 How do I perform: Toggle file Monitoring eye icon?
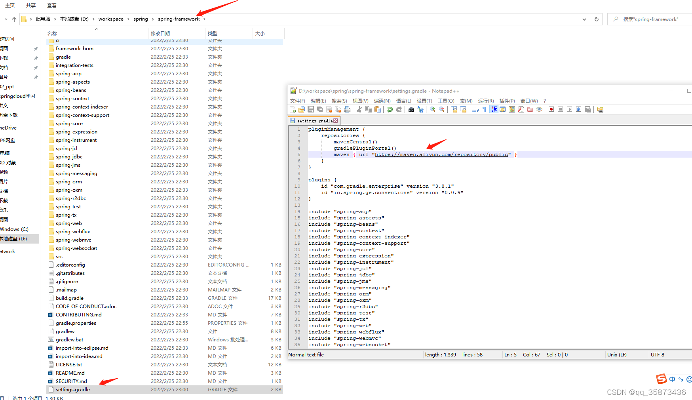pos(539,110)
